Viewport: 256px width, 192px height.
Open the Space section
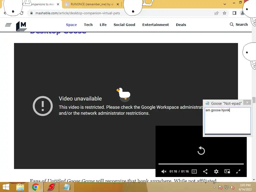click(71, 25)
